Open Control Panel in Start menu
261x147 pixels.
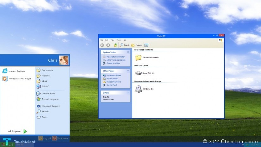pos(46,94)
